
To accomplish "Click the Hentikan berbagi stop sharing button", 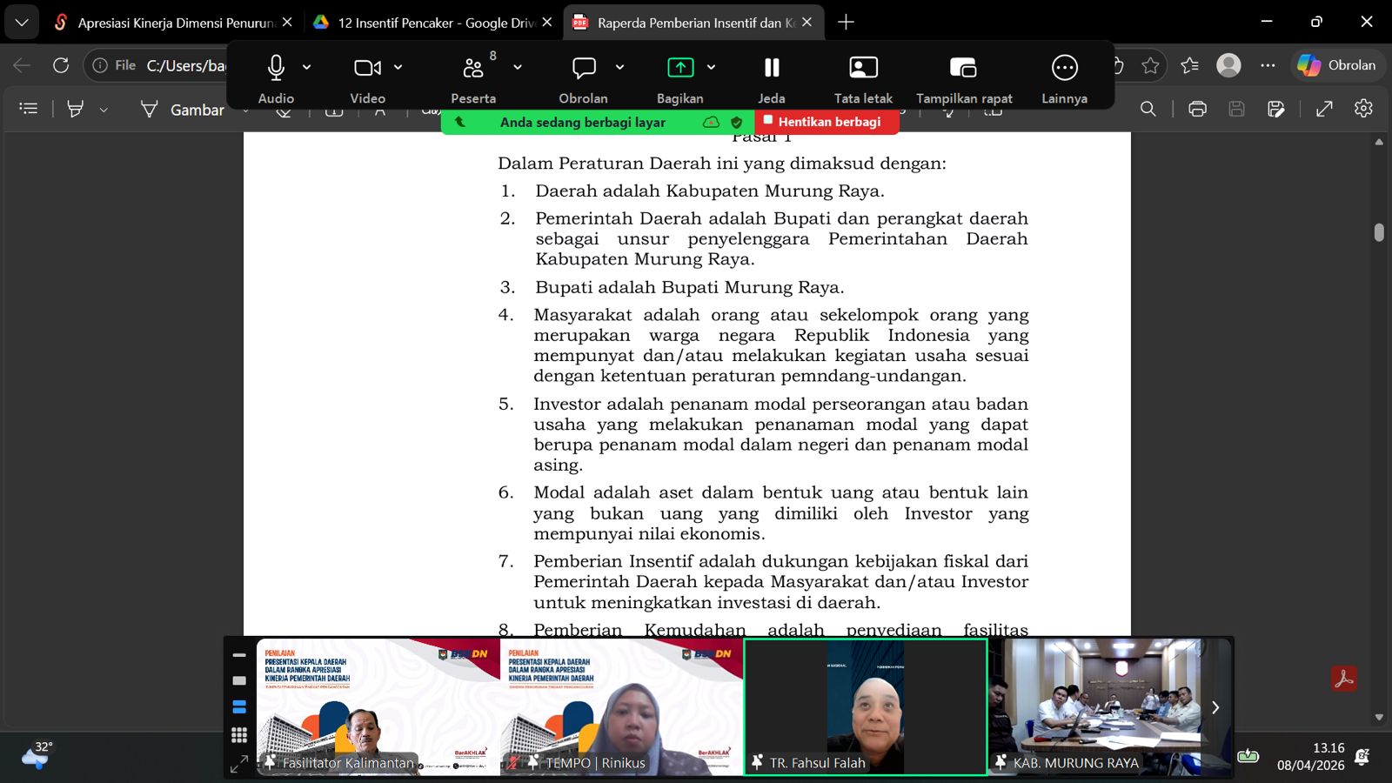I will (826, 122).
